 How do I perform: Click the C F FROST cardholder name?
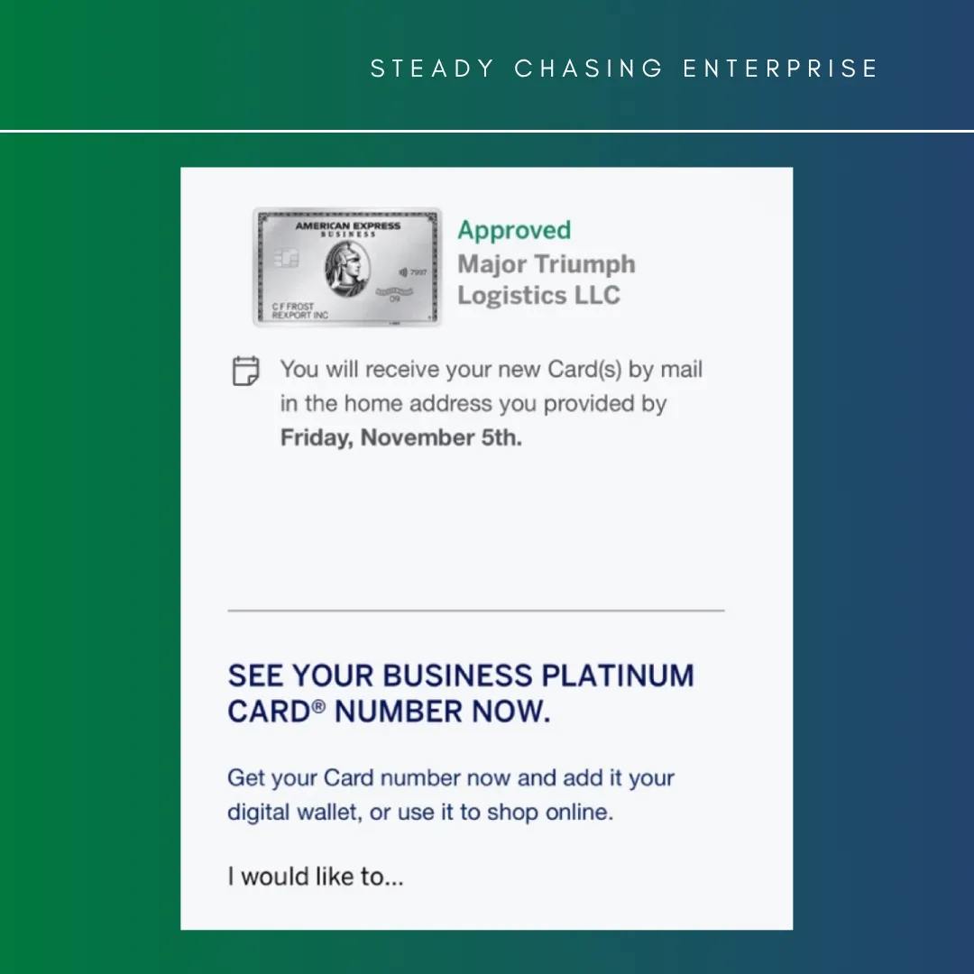pyautogui.click(x=292, y=307)
